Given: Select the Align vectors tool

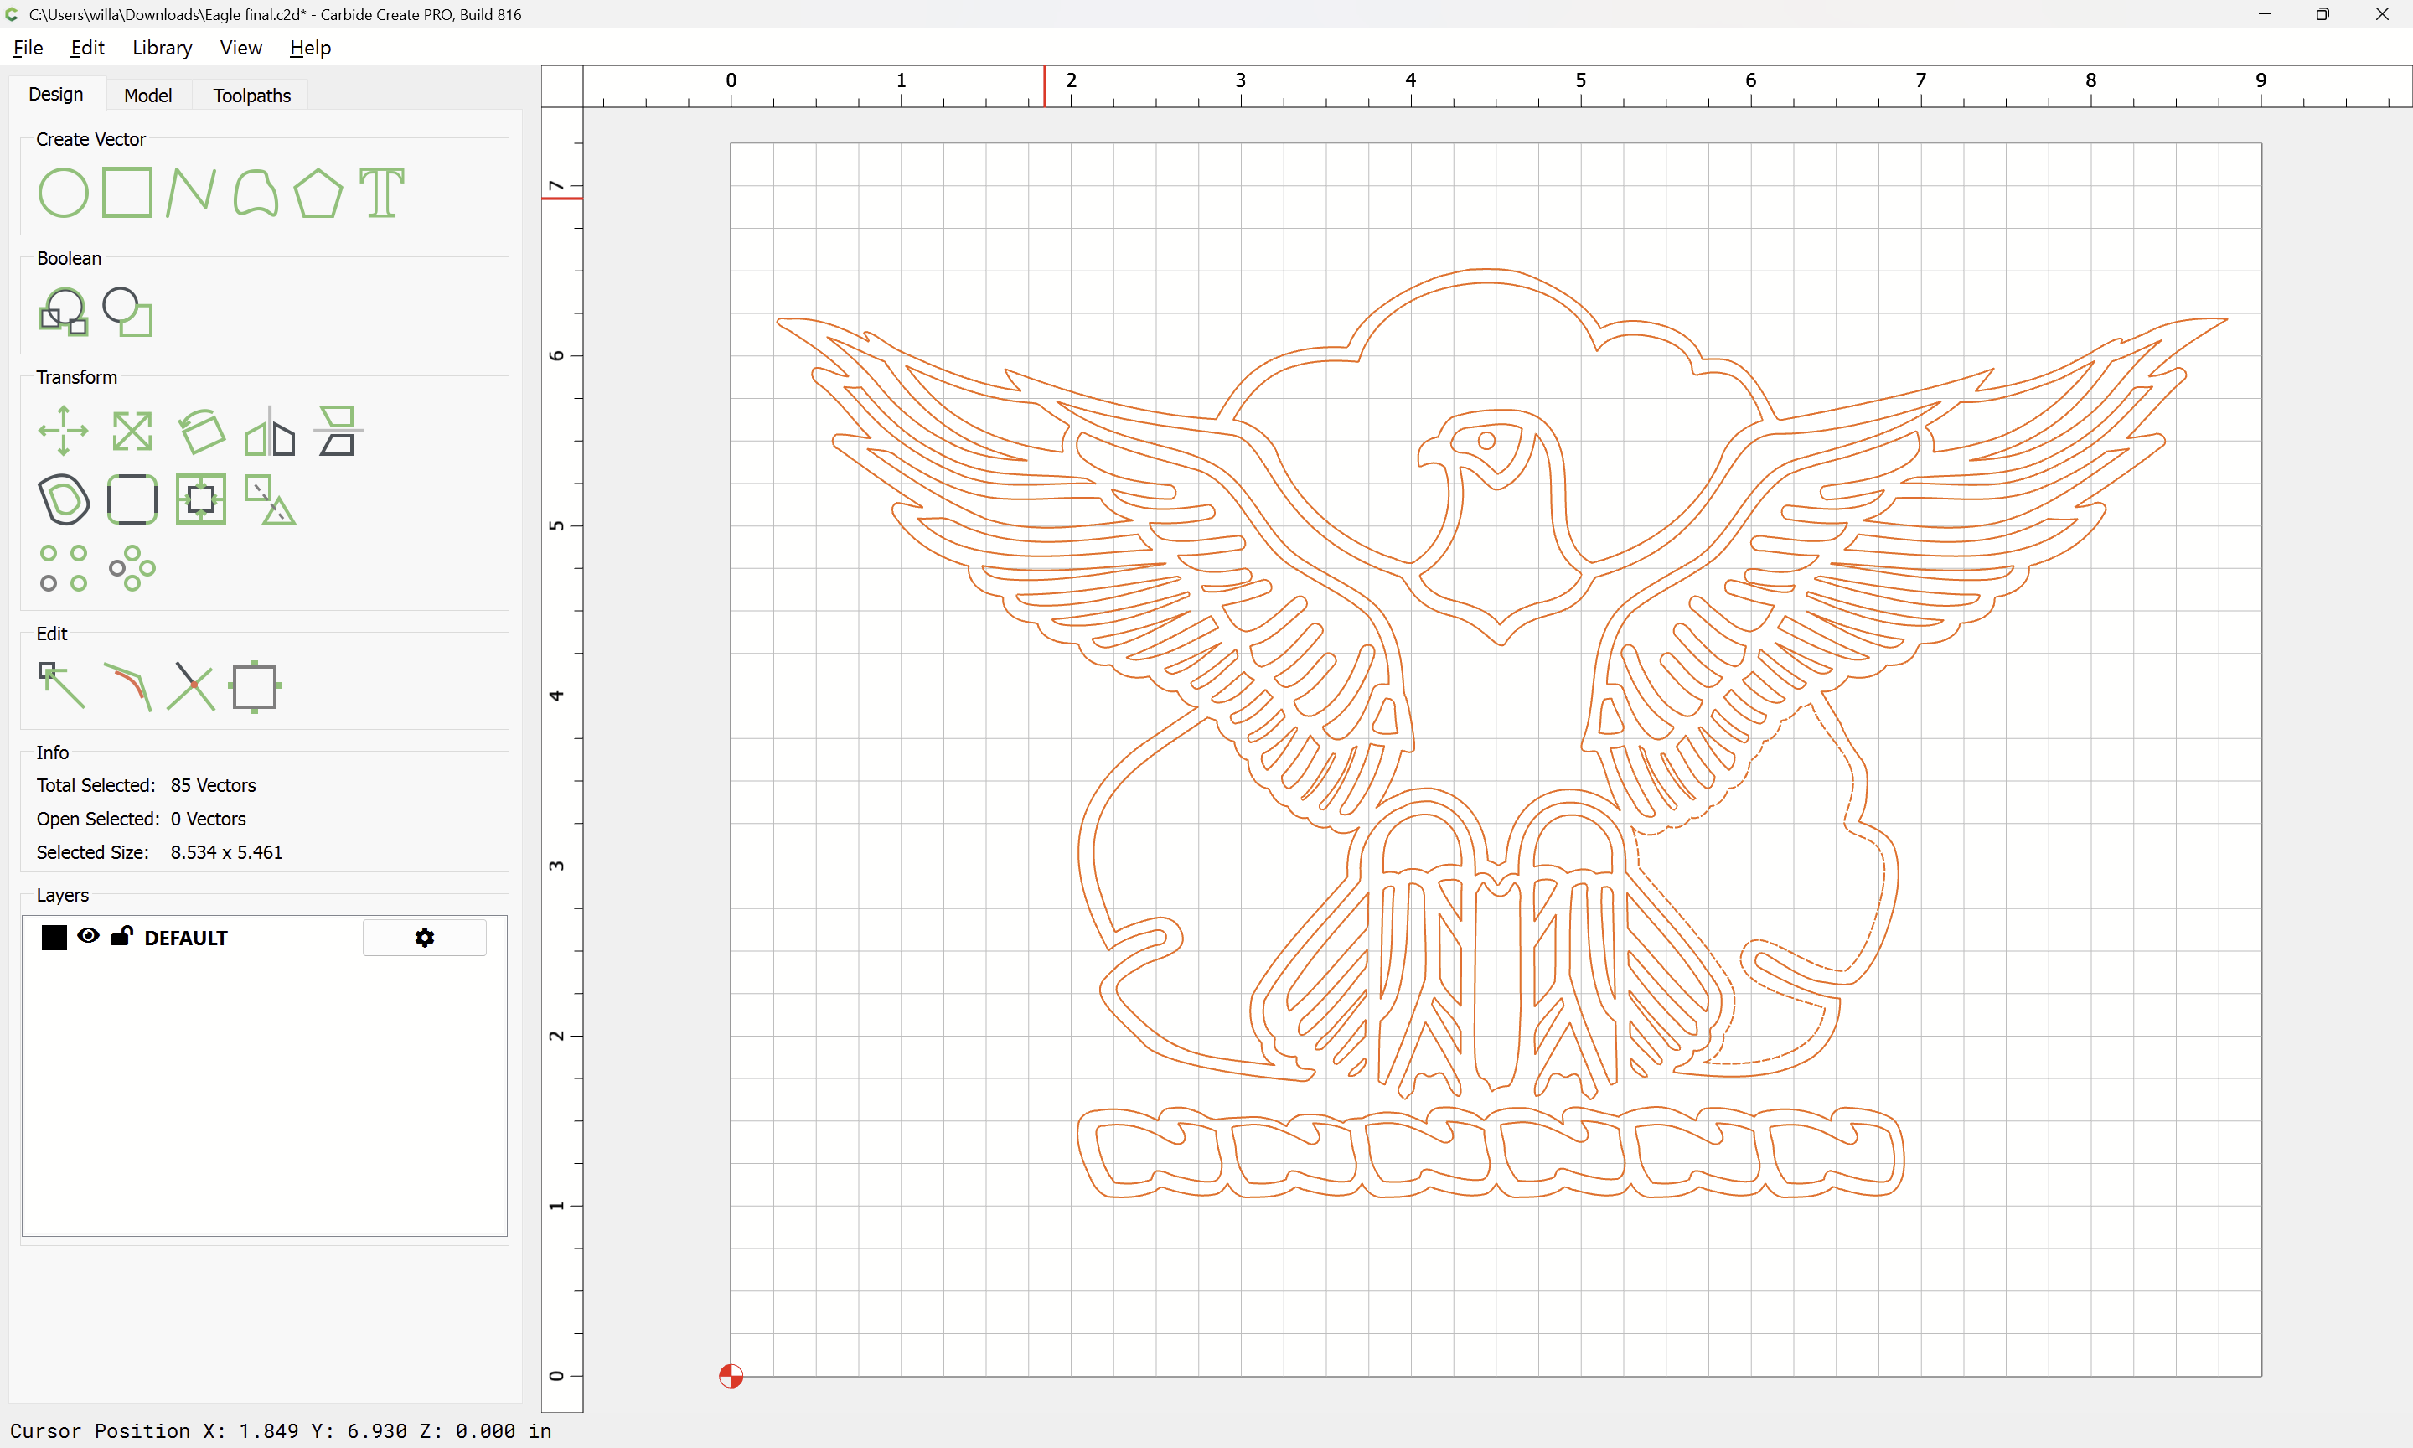Looking at the screenshot, I should click(x=338, y=431).
